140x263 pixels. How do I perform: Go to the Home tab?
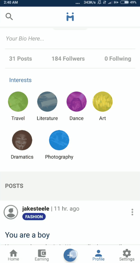pyautogui.click(x=13, y=255)
